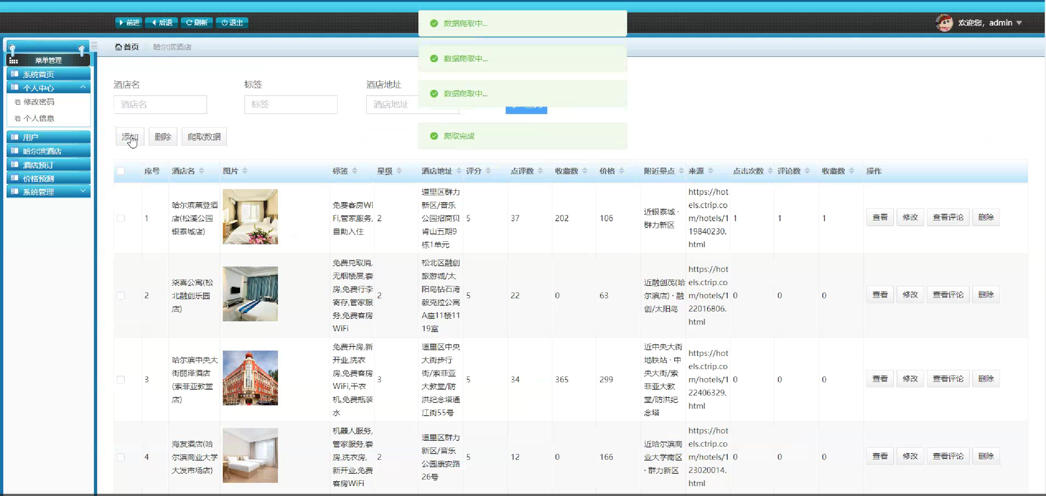Click the admin user avatar
1046x496 pixels.
944,23
